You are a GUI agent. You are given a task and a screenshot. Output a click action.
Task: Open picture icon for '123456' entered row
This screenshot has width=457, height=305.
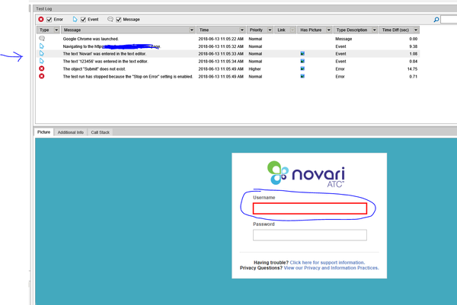click(x=302, y=61)
